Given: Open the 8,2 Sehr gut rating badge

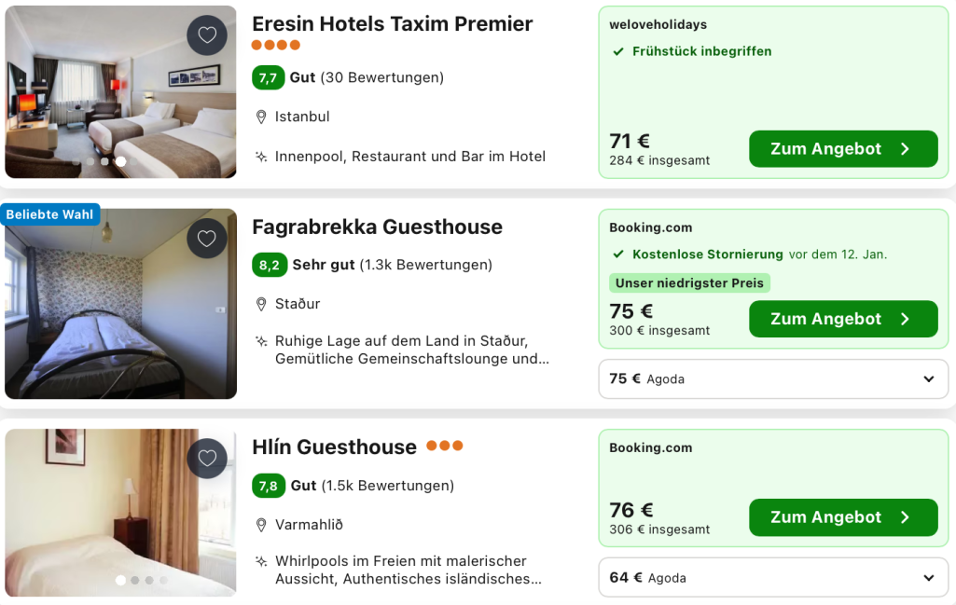Looking at the screenshot, I should click(270, 265).
